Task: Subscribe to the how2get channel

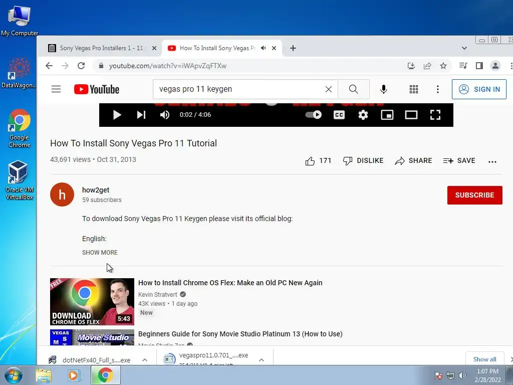Action: (475, 195)
